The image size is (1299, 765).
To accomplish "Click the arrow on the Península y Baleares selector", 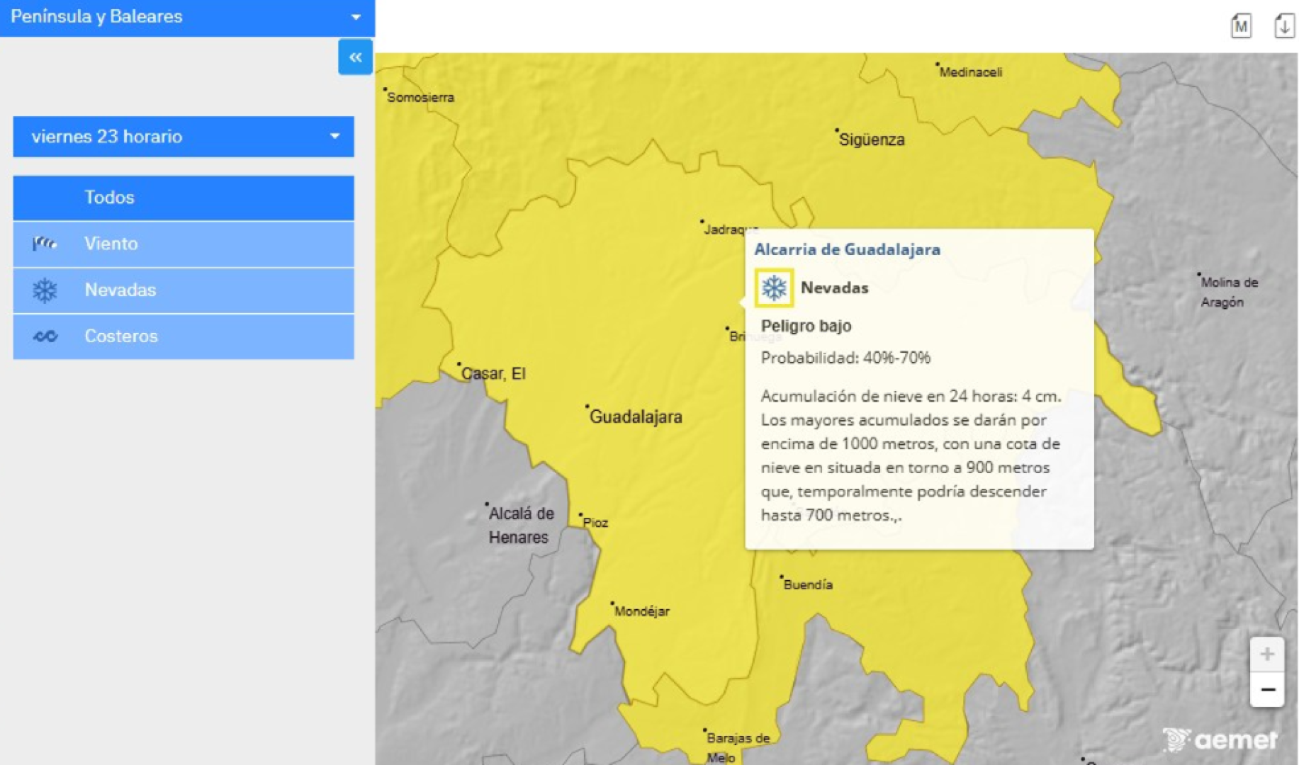I will 356,17.
